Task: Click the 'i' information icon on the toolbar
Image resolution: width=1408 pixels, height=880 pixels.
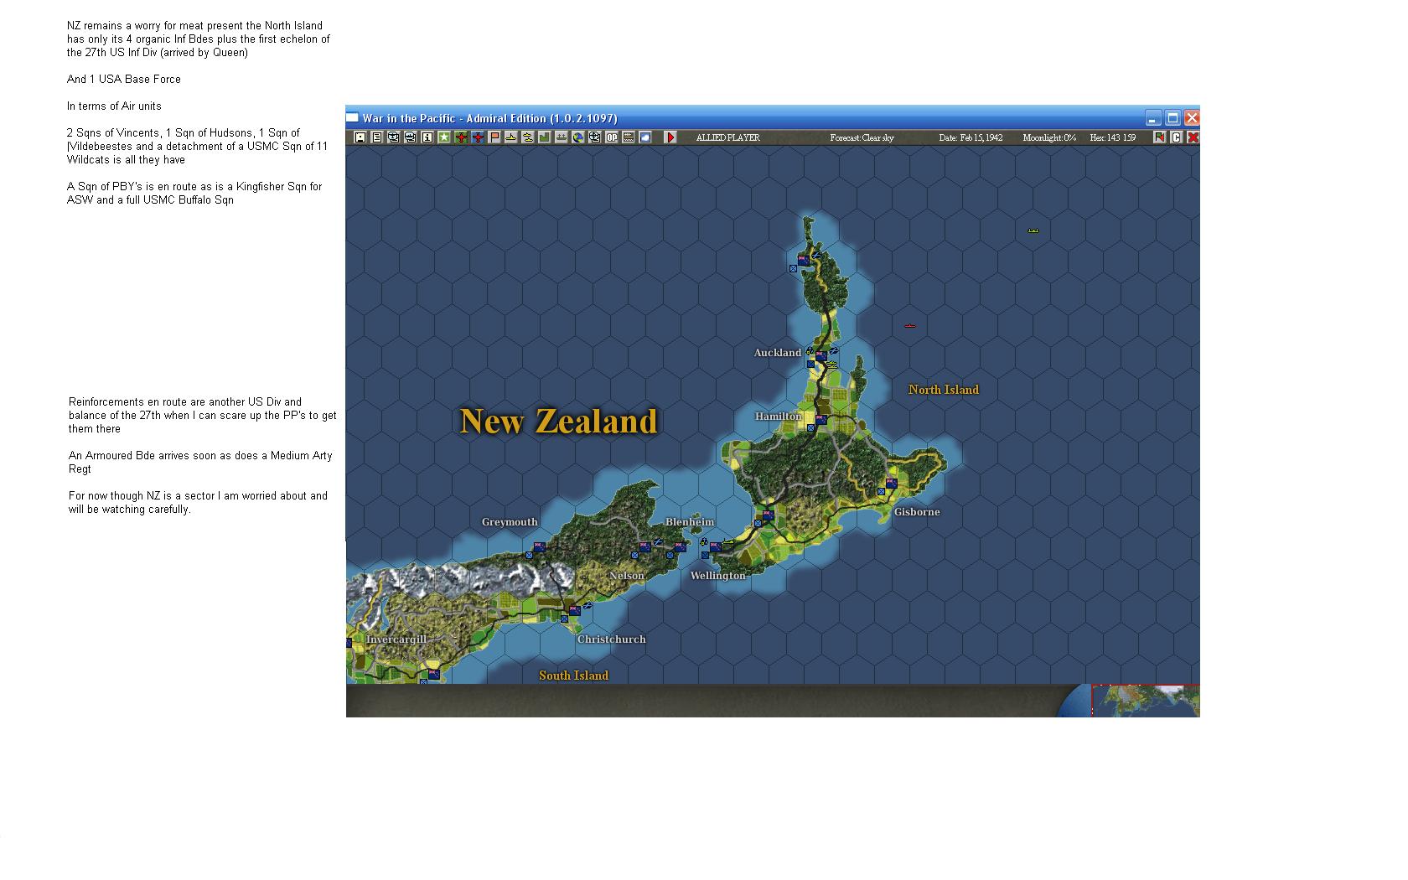Action: point(427,139)
